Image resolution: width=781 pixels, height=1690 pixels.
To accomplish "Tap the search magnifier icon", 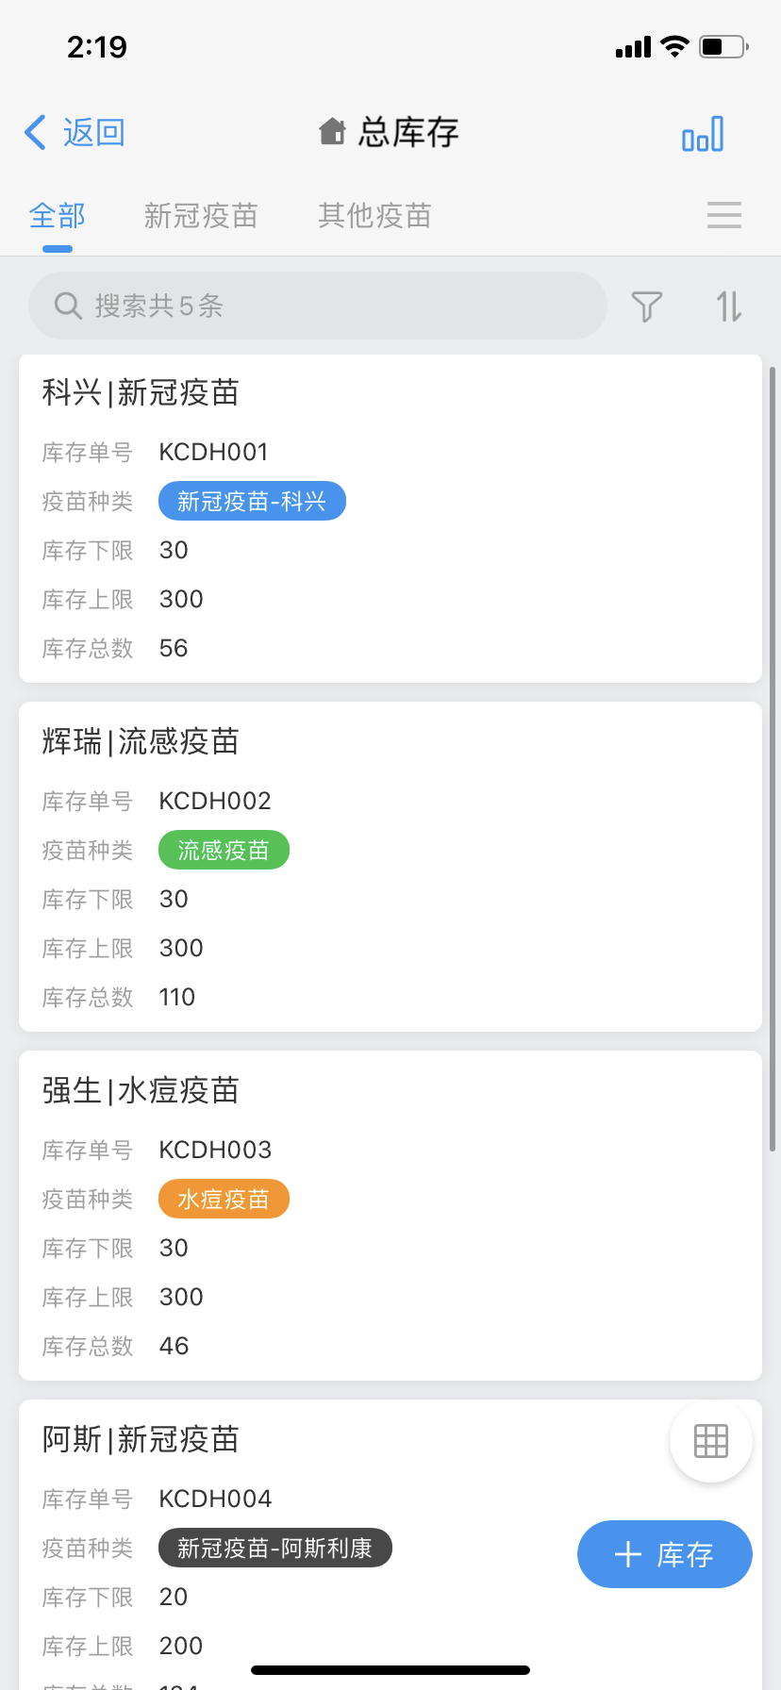I will [x=68, y=306].
